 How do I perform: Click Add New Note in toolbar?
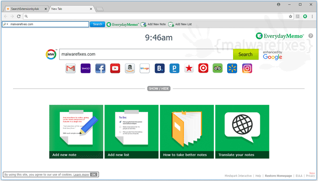(153, 24)
